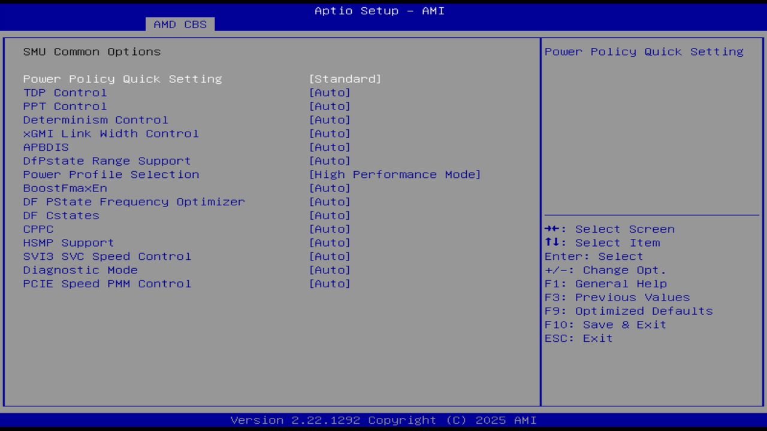767x431 pixels.
Task: Select the PPT Control row label
Action: tap(65, 107)
